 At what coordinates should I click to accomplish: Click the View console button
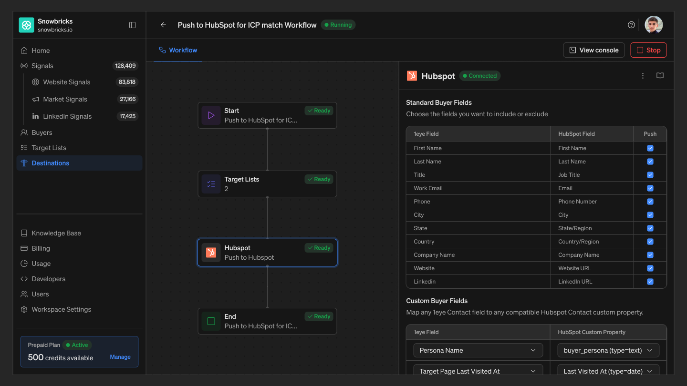point(594,50)
